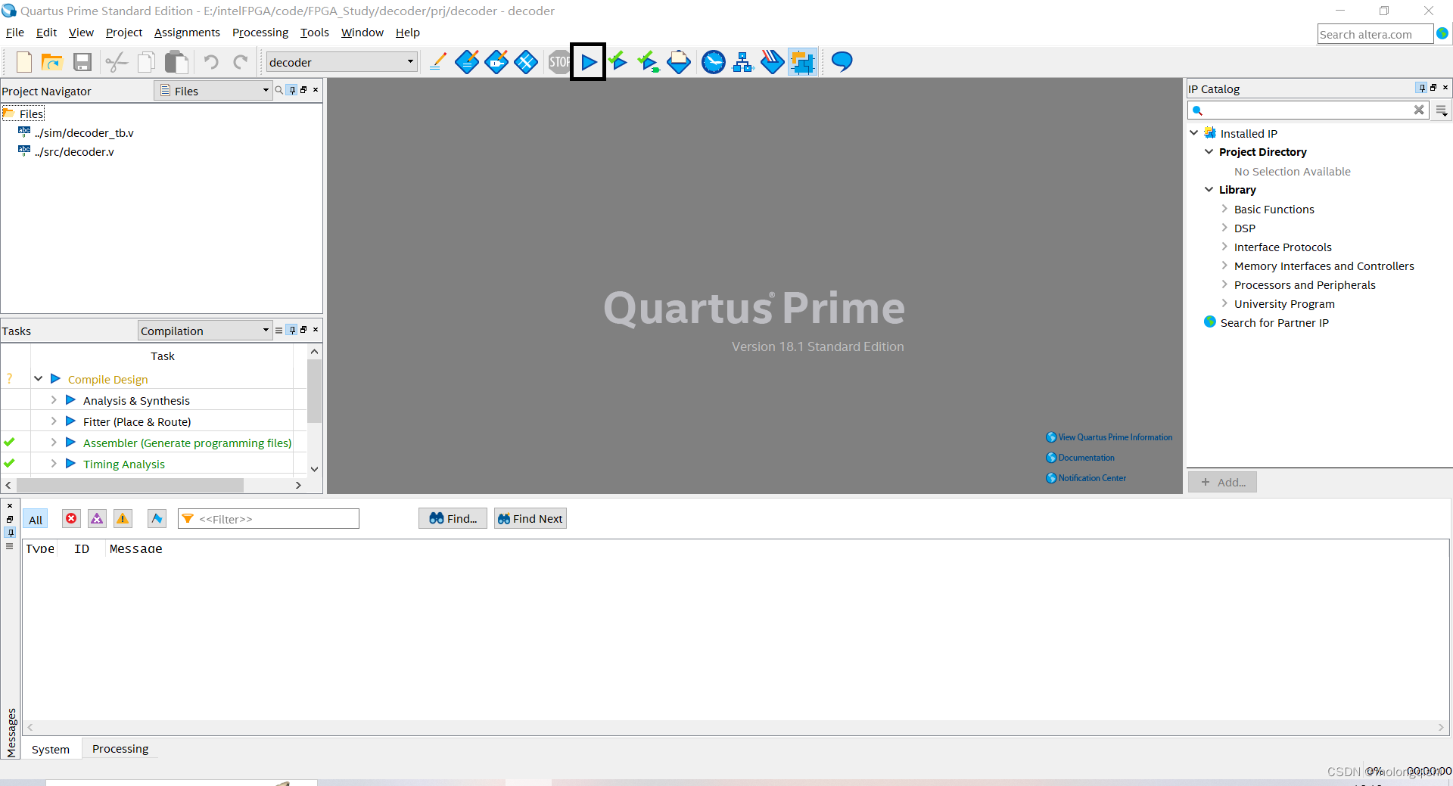Expand Fitter (Place & Route) task

point(54,421)
